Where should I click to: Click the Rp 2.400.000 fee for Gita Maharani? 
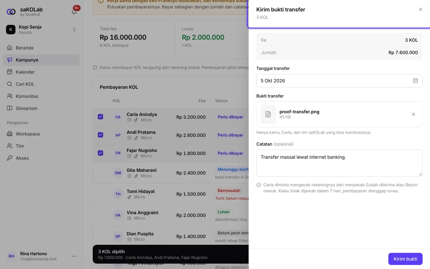tap(191, 173)
